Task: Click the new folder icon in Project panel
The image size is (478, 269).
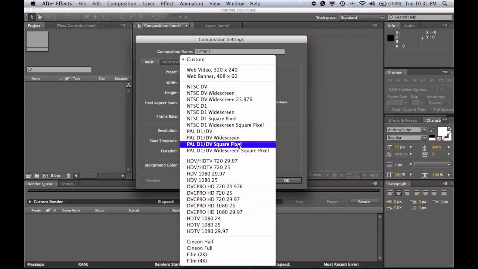Action: pyautogui.click(x=37, y=176)
